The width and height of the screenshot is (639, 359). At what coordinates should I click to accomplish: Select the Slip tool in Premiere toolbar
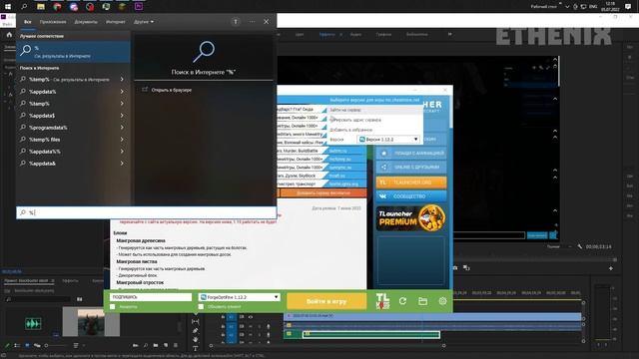[196, 321]
